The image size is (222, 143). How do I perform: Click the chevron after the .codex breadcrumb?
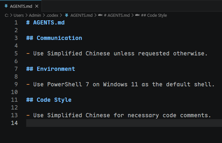(x=61, y=15)
